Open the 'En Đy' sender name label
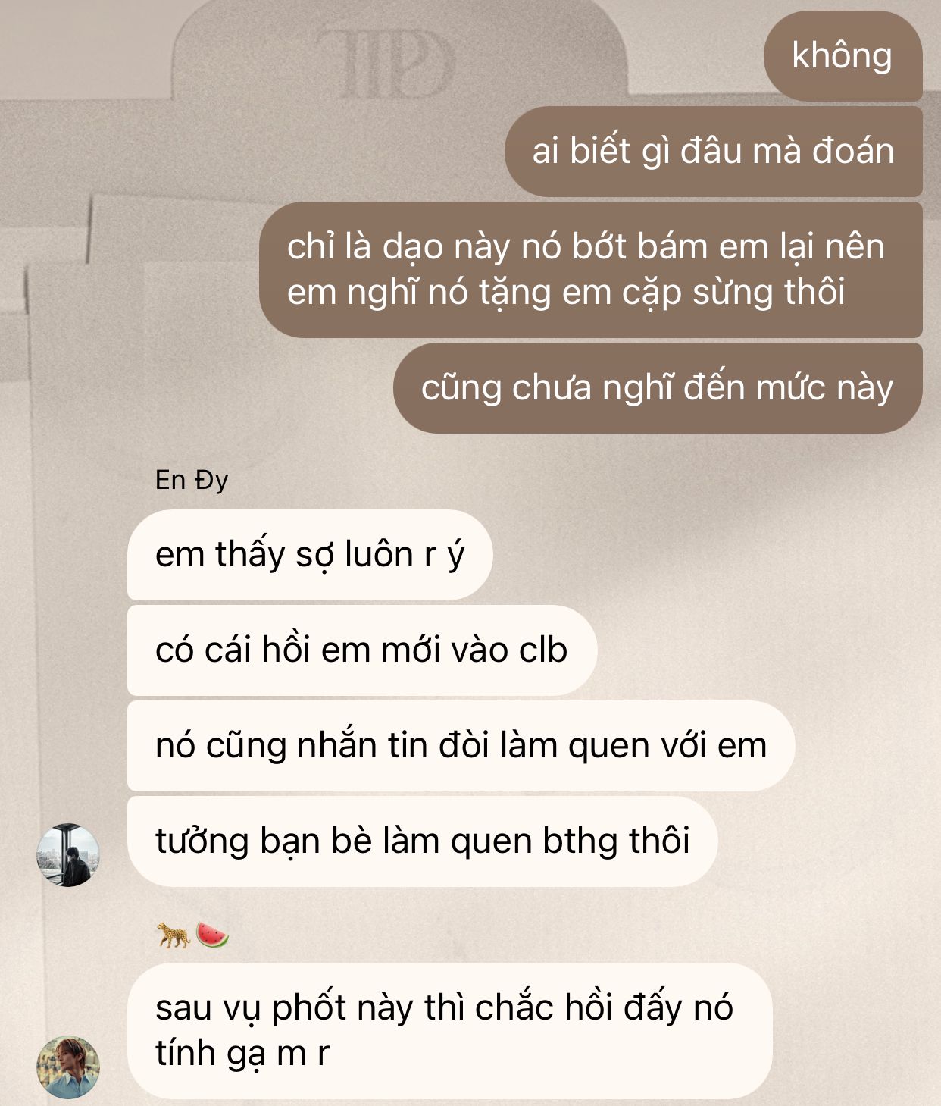Image resolution: width=941 pixels, height=1106 pixels. 192,480
